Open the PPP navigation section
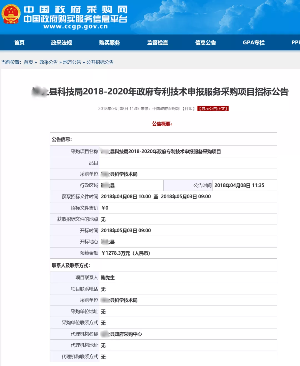 pos(295,42)
